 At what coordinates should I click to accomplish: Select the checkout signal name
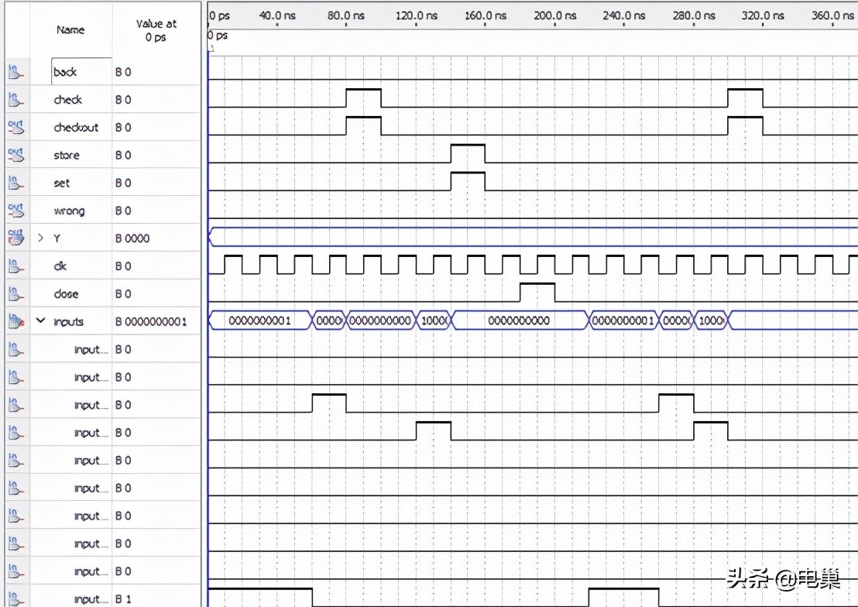coord(76,128)
